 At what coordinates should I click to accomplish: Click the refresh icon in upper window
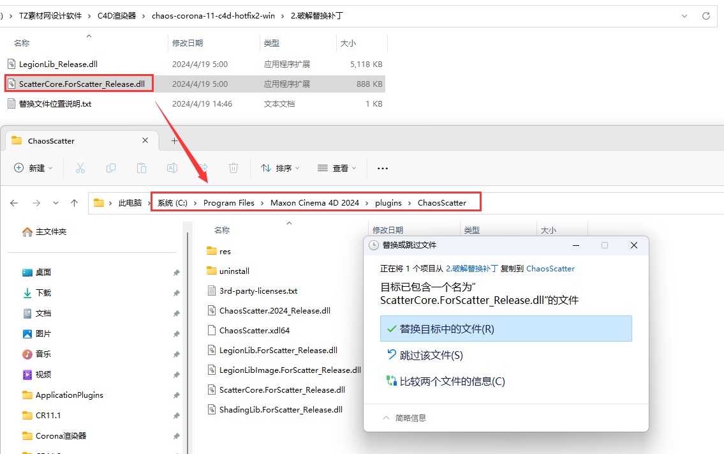pyautogui.click(x=706, y=16)
